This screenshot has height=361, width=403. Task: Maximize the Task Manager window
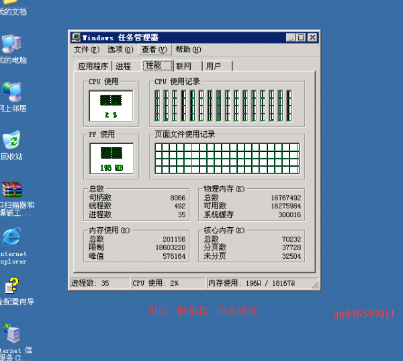[301, 38]
